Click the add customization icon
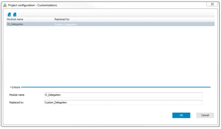This screenshot has width=221, height=129. (x=9, y=14)
